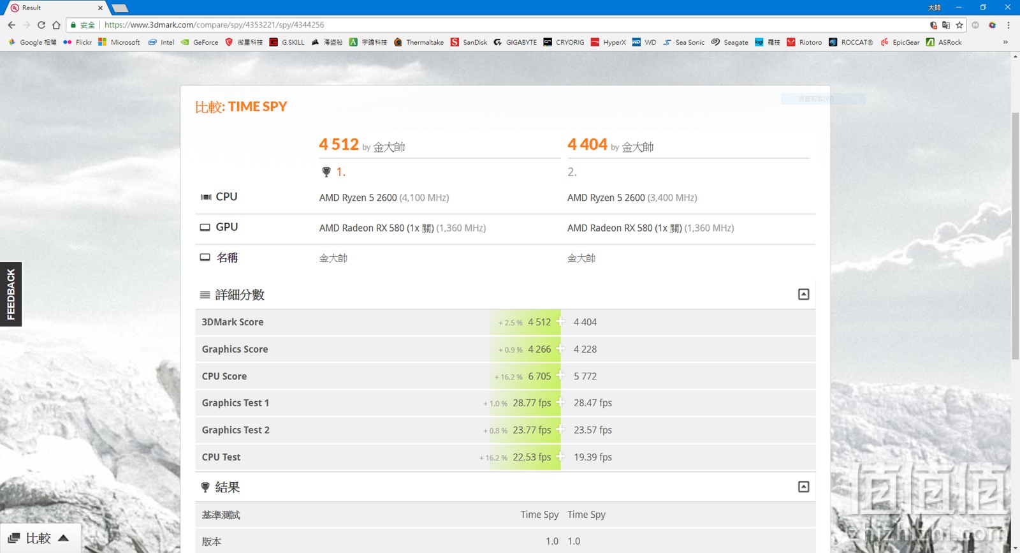The width and height of the screenshot is (1020, 553).
Task: Open the HyperX bookmark
Action: tap(608, 42)
